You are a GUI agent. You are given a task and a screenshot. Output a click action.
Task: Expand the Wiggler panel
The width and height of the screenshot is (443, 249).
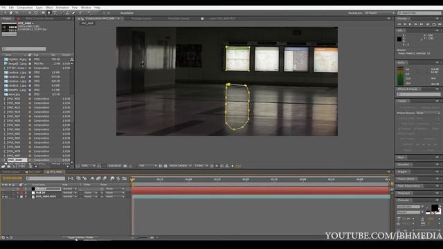tap(402, 172)
